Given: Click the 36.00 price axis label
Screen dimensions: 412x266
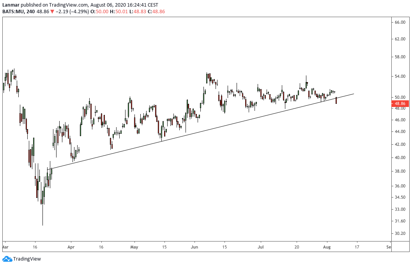Looking at the screenshot, I should click(400, 186).
